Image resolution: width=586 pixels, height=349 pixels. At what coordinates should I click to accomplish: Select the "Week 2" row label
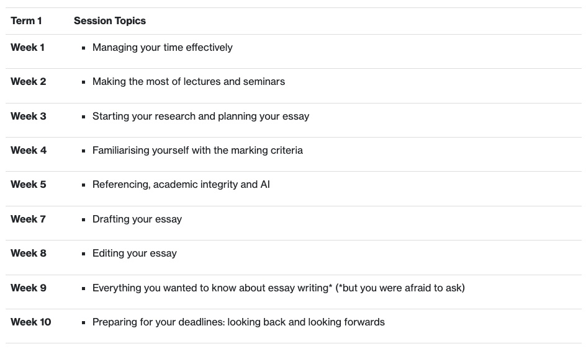point(29,82)
